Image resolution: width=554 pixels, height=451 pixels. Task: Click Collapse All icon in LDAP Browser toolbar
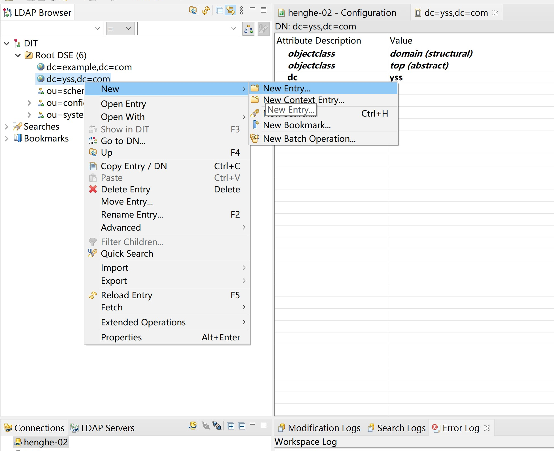pos(219,11)
